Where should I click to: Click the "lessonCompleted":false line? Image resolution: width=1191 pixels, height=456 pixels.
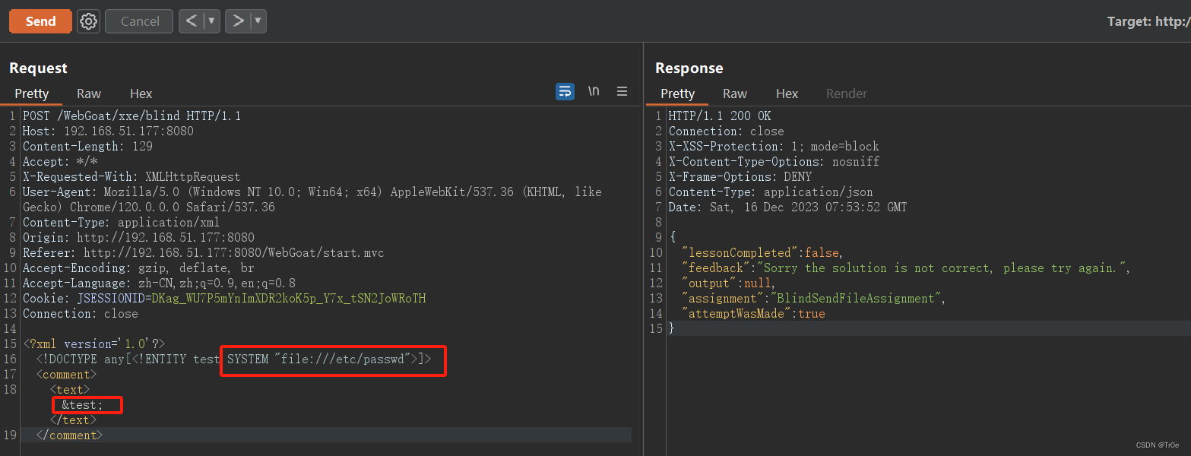(x=763, y=253)
